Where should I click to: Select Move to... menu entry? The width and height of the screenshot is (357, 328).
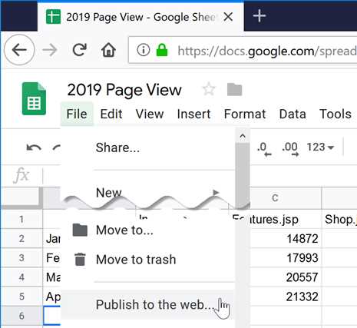(147, 230)
